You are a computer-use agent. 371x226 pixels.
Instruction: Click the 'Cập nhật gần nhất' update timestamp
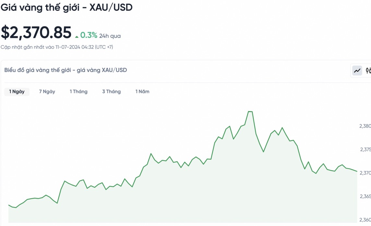point(57,47)
